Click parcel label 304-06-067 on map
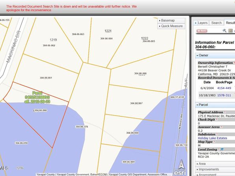 (x=136, y=103)
